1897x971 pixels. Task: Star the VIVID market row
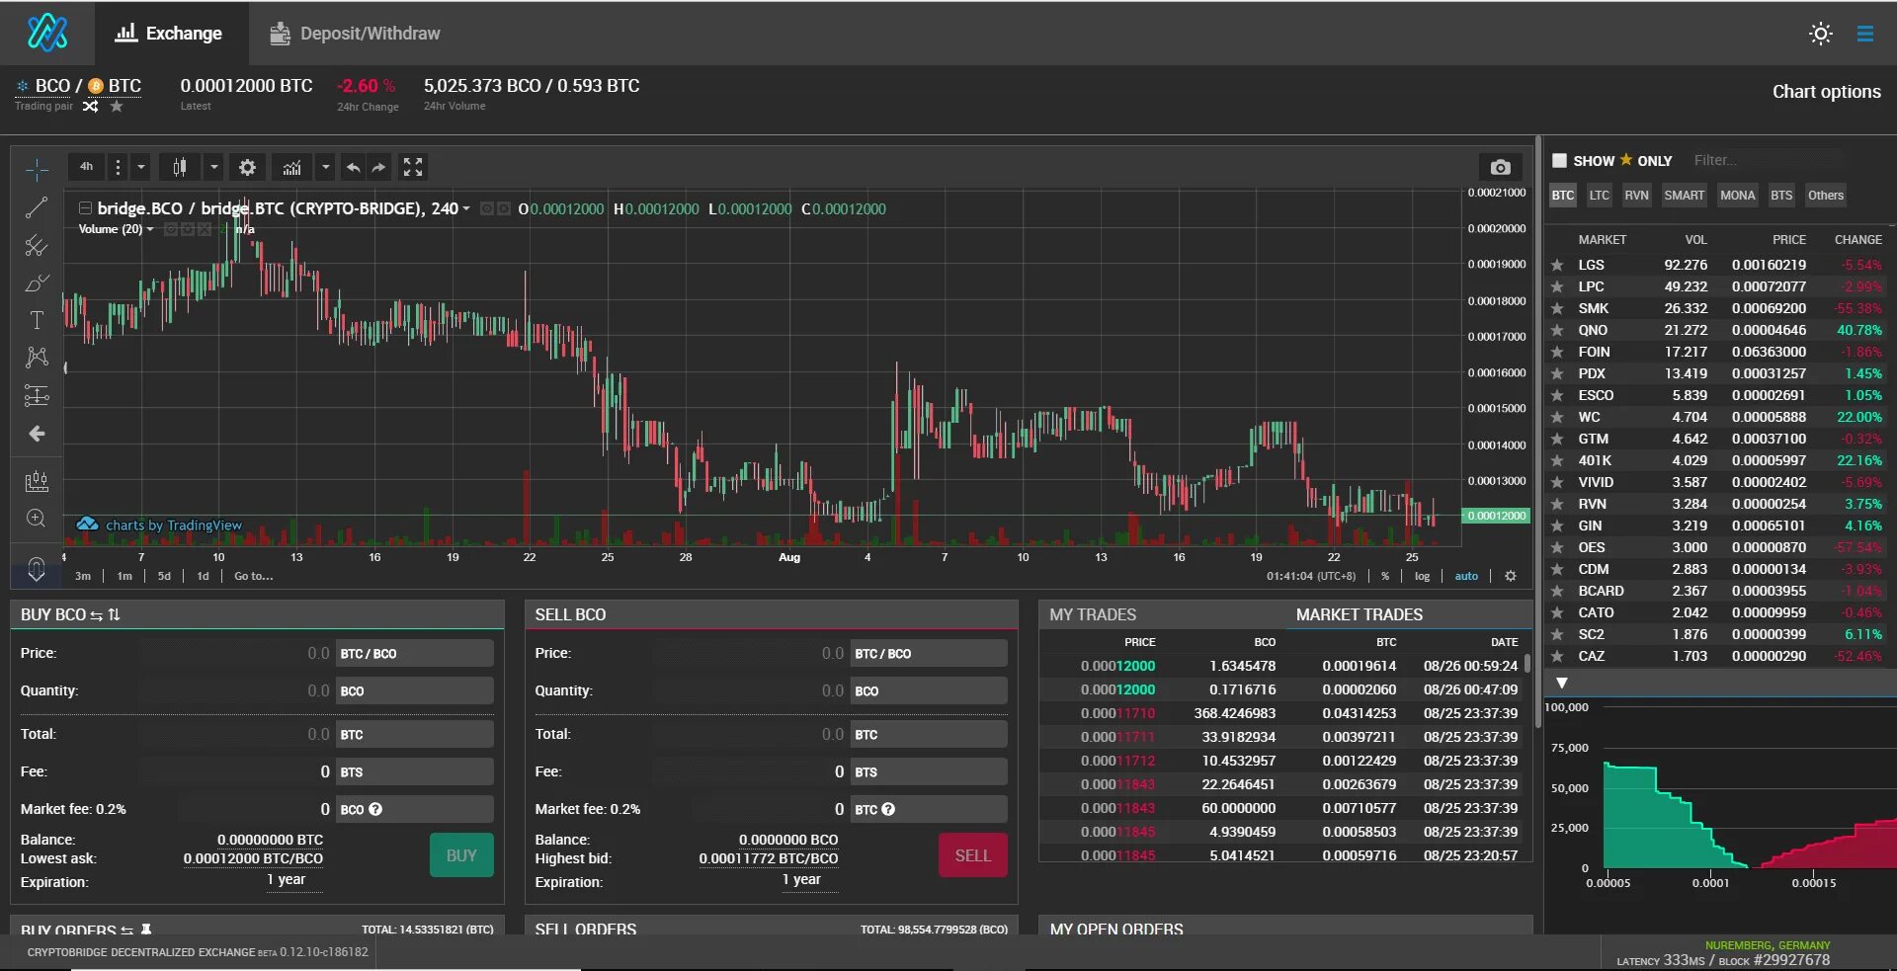[x=1557, y=482]
